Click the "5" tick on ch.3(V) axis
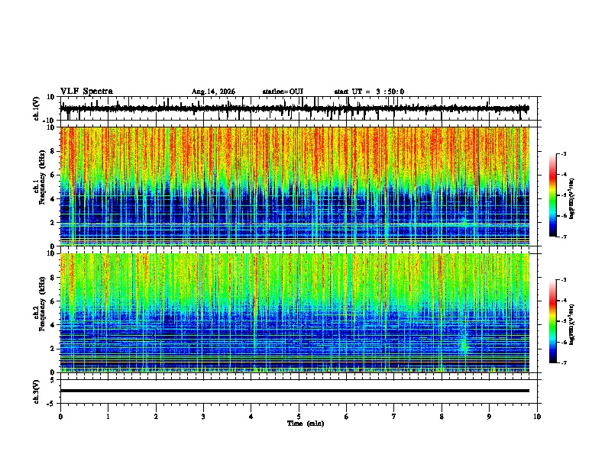605x467 pixels. (53, 380)
